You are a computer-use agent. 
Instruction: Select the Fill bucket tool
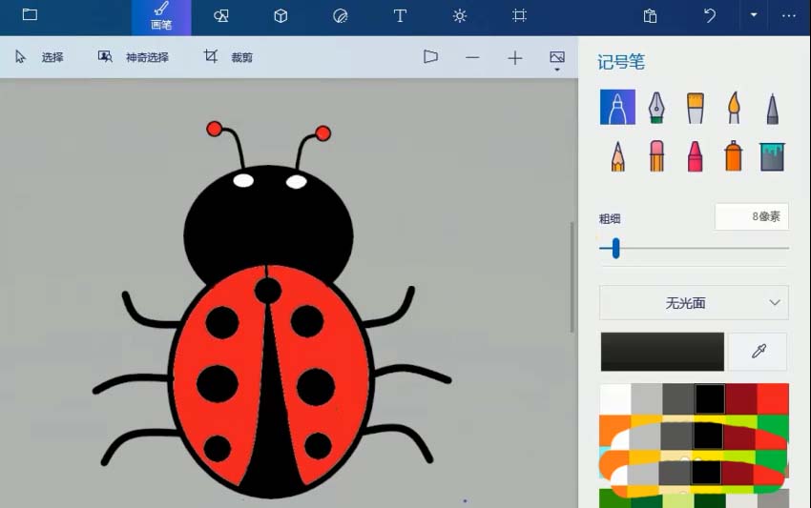(772, 155)
